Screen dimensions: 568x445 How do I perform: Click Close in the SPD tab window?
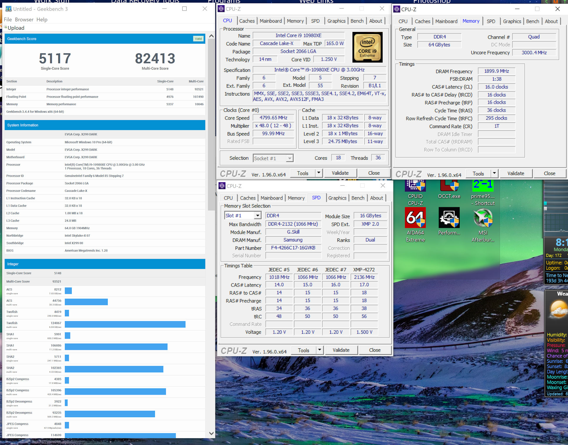[x=375, y=350]
